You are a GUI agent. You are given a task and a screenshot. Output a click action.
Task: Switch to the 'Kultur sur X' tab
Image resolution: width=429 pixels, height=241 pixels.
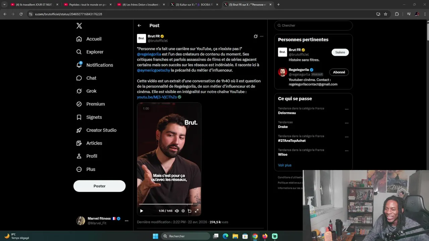coord(194,5)
